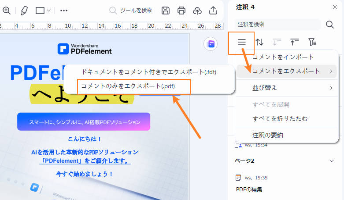Click the save floppy disk icon
344x200 pixels.
tap(166, 11)
